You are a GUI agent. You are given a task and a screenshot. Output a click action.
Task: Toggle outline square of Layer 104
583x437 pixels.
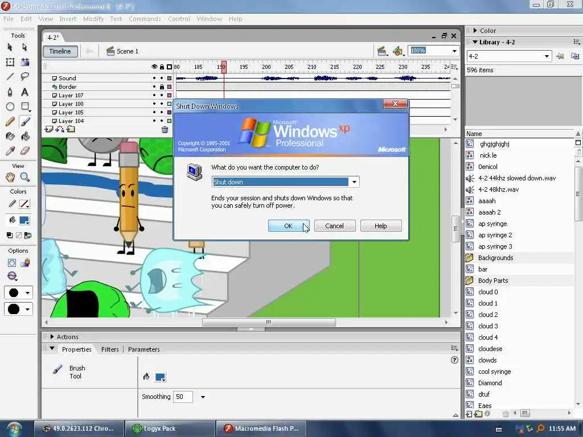170,121
